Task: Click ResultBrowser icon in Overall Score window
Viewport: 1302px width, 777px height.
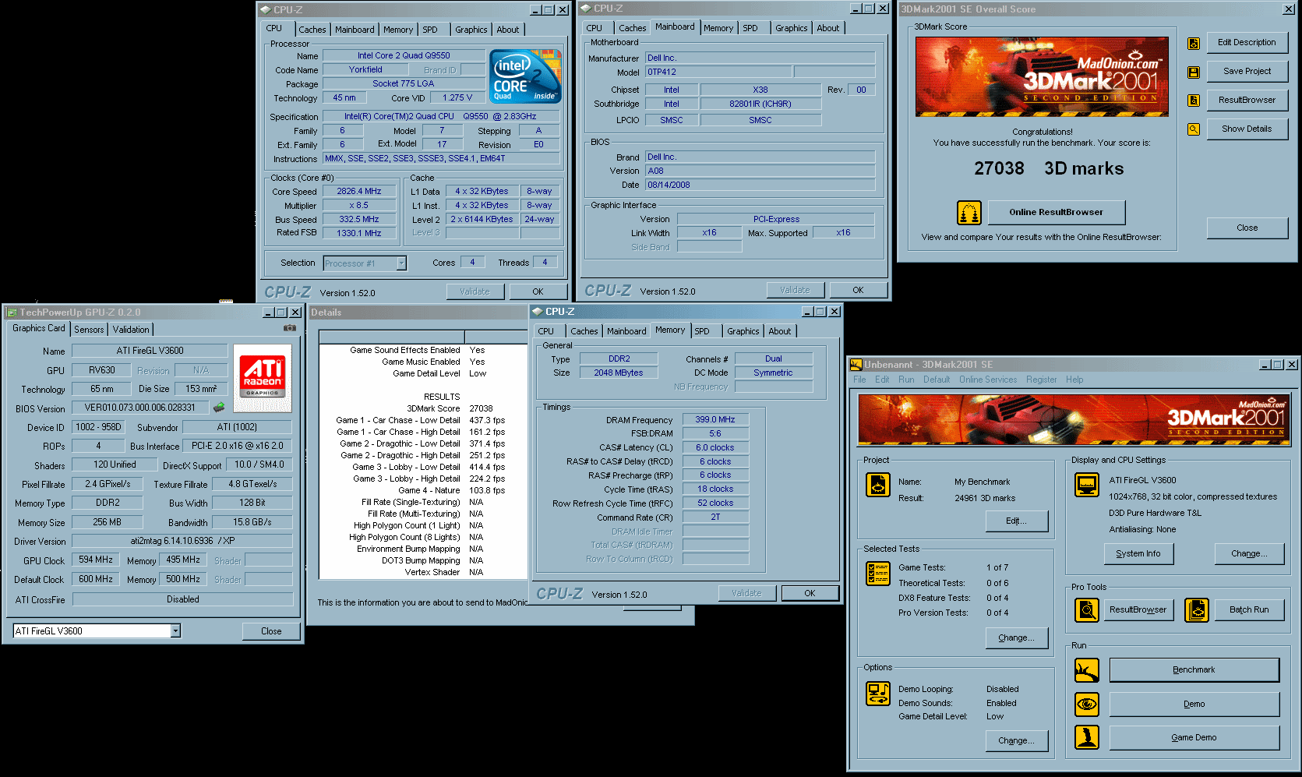Action: 1193,101
